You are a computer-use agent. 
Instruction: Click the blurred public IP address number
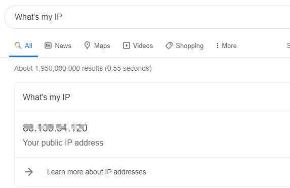[55, 128]
